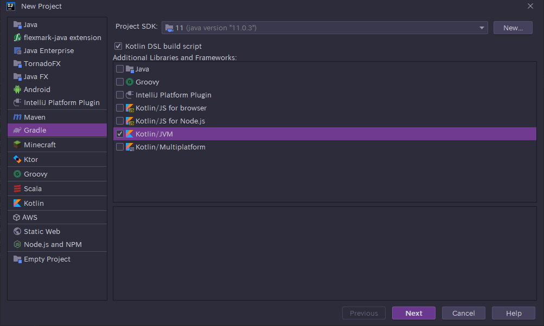Click the TornadoFX folder icon
Screen dimensions: 544x326
17,63
